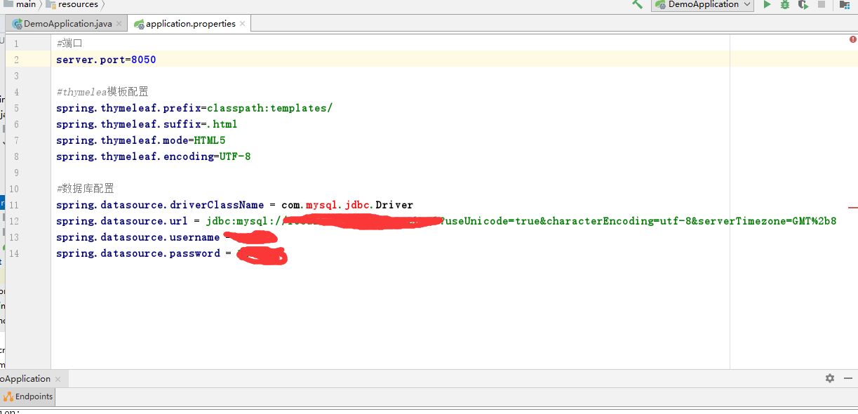Image resolution: width=858 pixels, height=414 pixels.
Task: Close the DemoApplication.java tab
Action: tap(119, 24)
